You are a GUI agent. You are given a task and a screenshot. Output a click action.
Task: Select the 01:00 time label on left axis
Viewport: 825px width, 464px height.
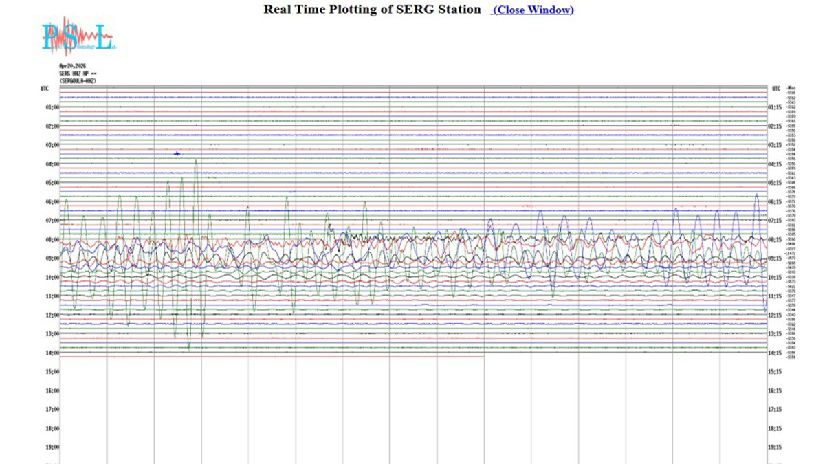coord(52,108)
